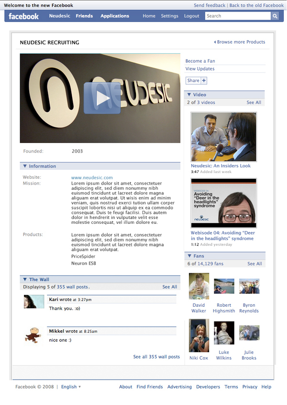
Task: Click the Neuron ESB product text
Action: pos(84,263)
